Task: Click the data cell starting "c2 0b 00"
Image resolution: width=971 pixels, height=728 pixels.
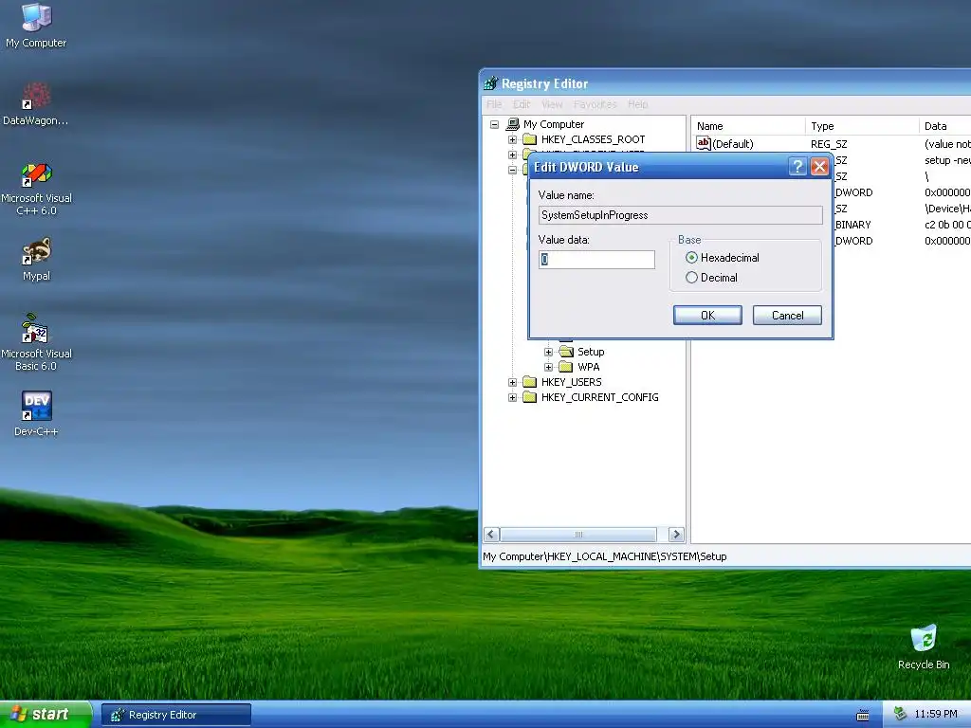Action: (x=947, y=225)
